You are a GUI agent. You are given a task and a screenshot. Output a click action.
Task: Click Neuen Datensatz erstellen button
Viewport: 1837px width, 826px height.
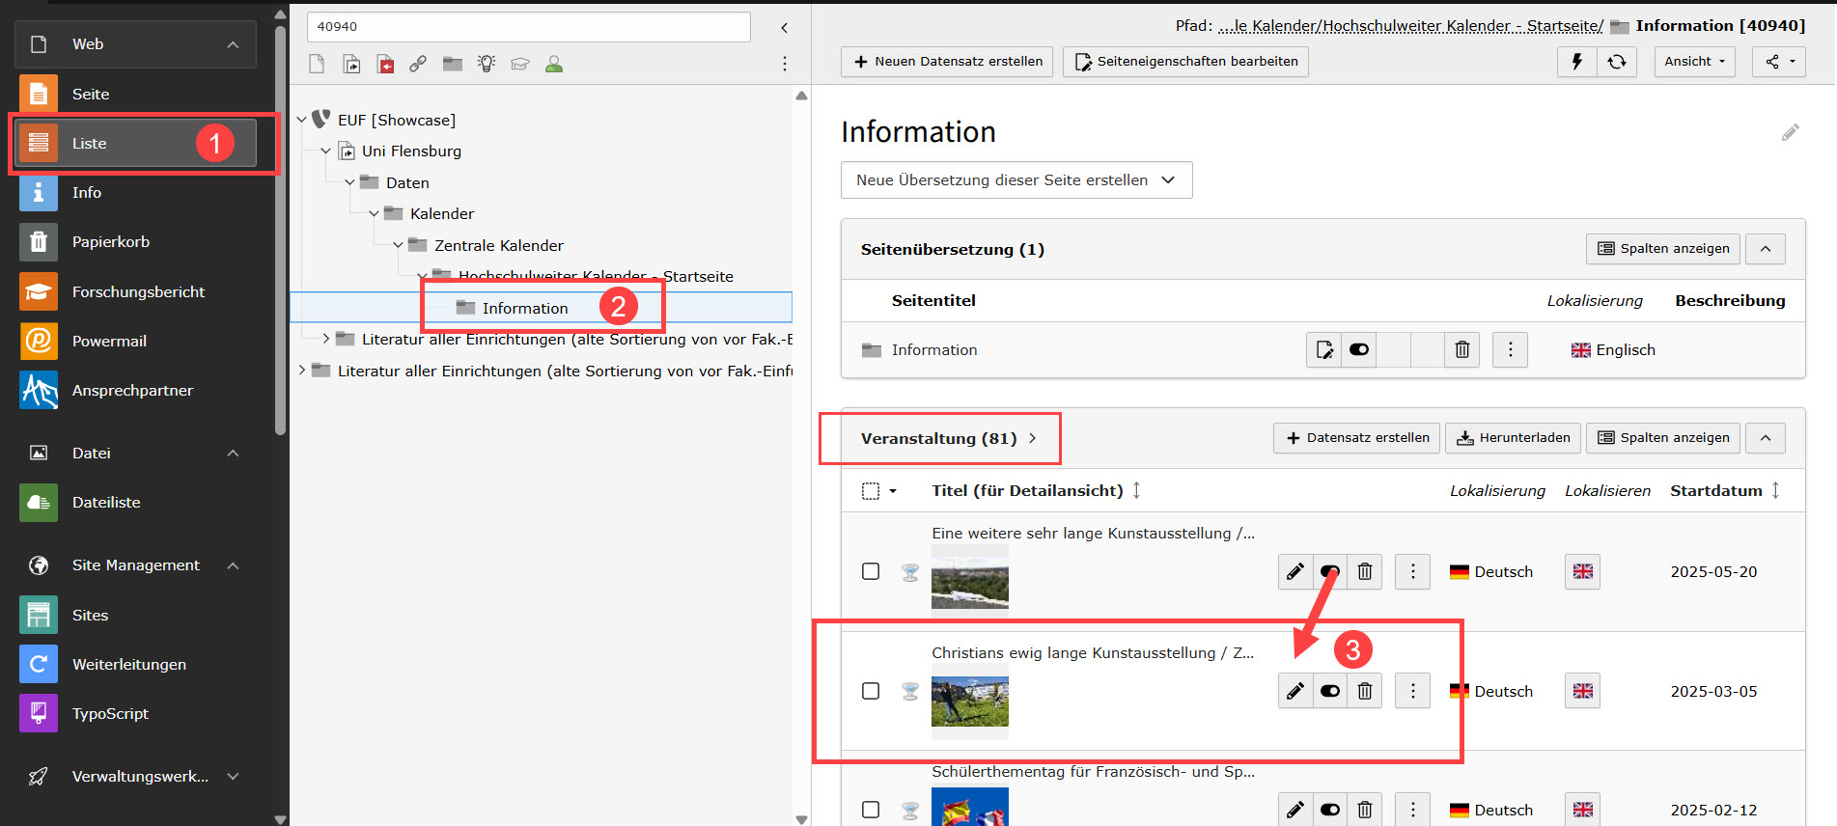coord(947,62)
